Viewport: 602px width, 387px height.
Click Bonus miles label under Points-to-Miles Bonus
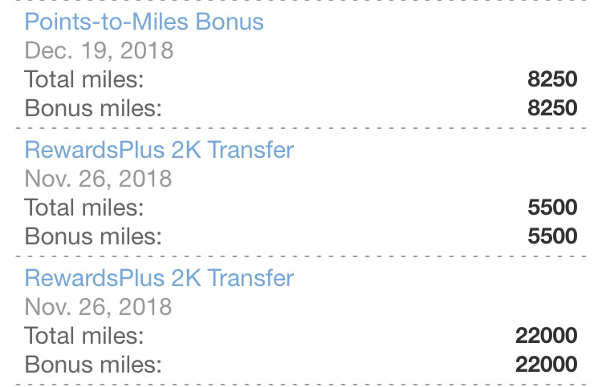(x=93, y=108)
